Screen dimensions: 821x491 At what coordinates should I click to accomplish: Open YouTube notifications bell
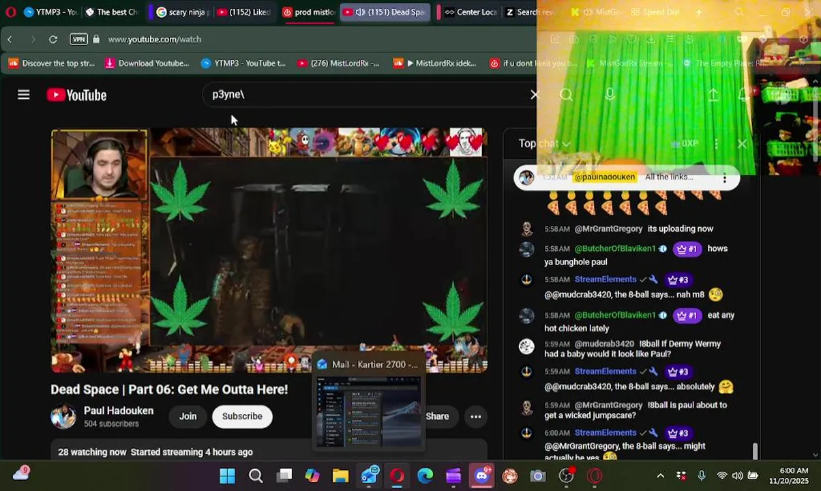point(744,95)
